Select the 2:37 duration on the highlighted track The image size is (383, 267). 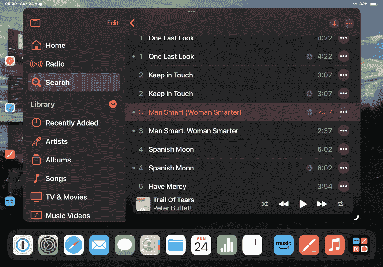click(x=325, y=112)
